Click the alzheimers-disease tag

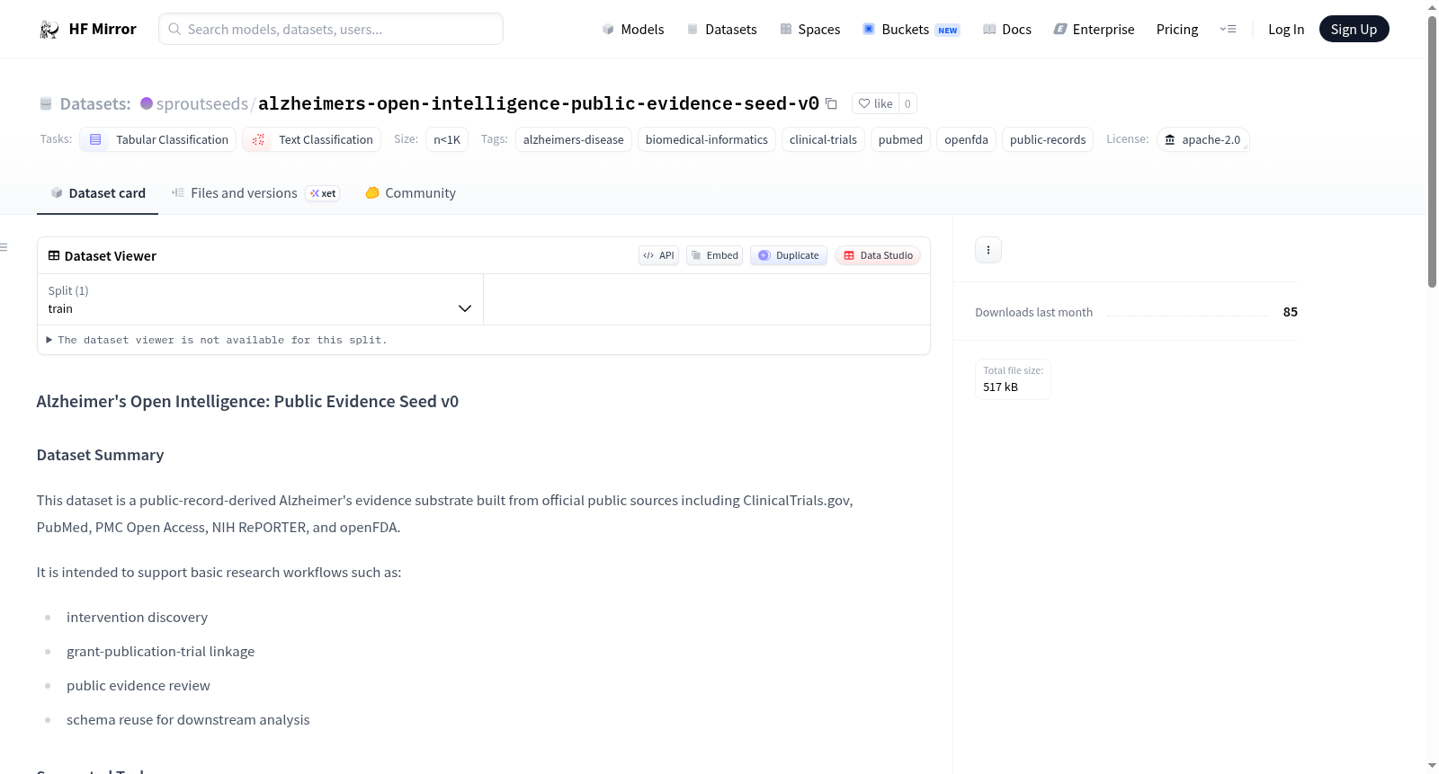[574, 139]
